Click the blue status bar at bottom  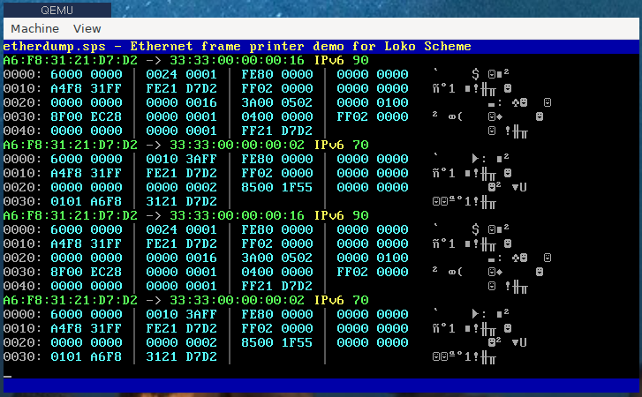(x=321, y=385)
